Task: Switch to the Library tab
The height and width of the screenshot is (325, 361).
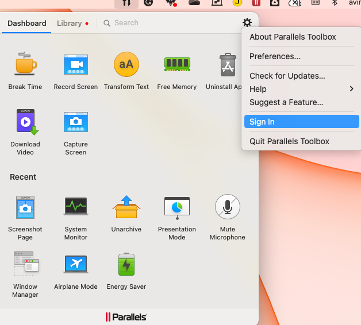Action: click(70, 24)
